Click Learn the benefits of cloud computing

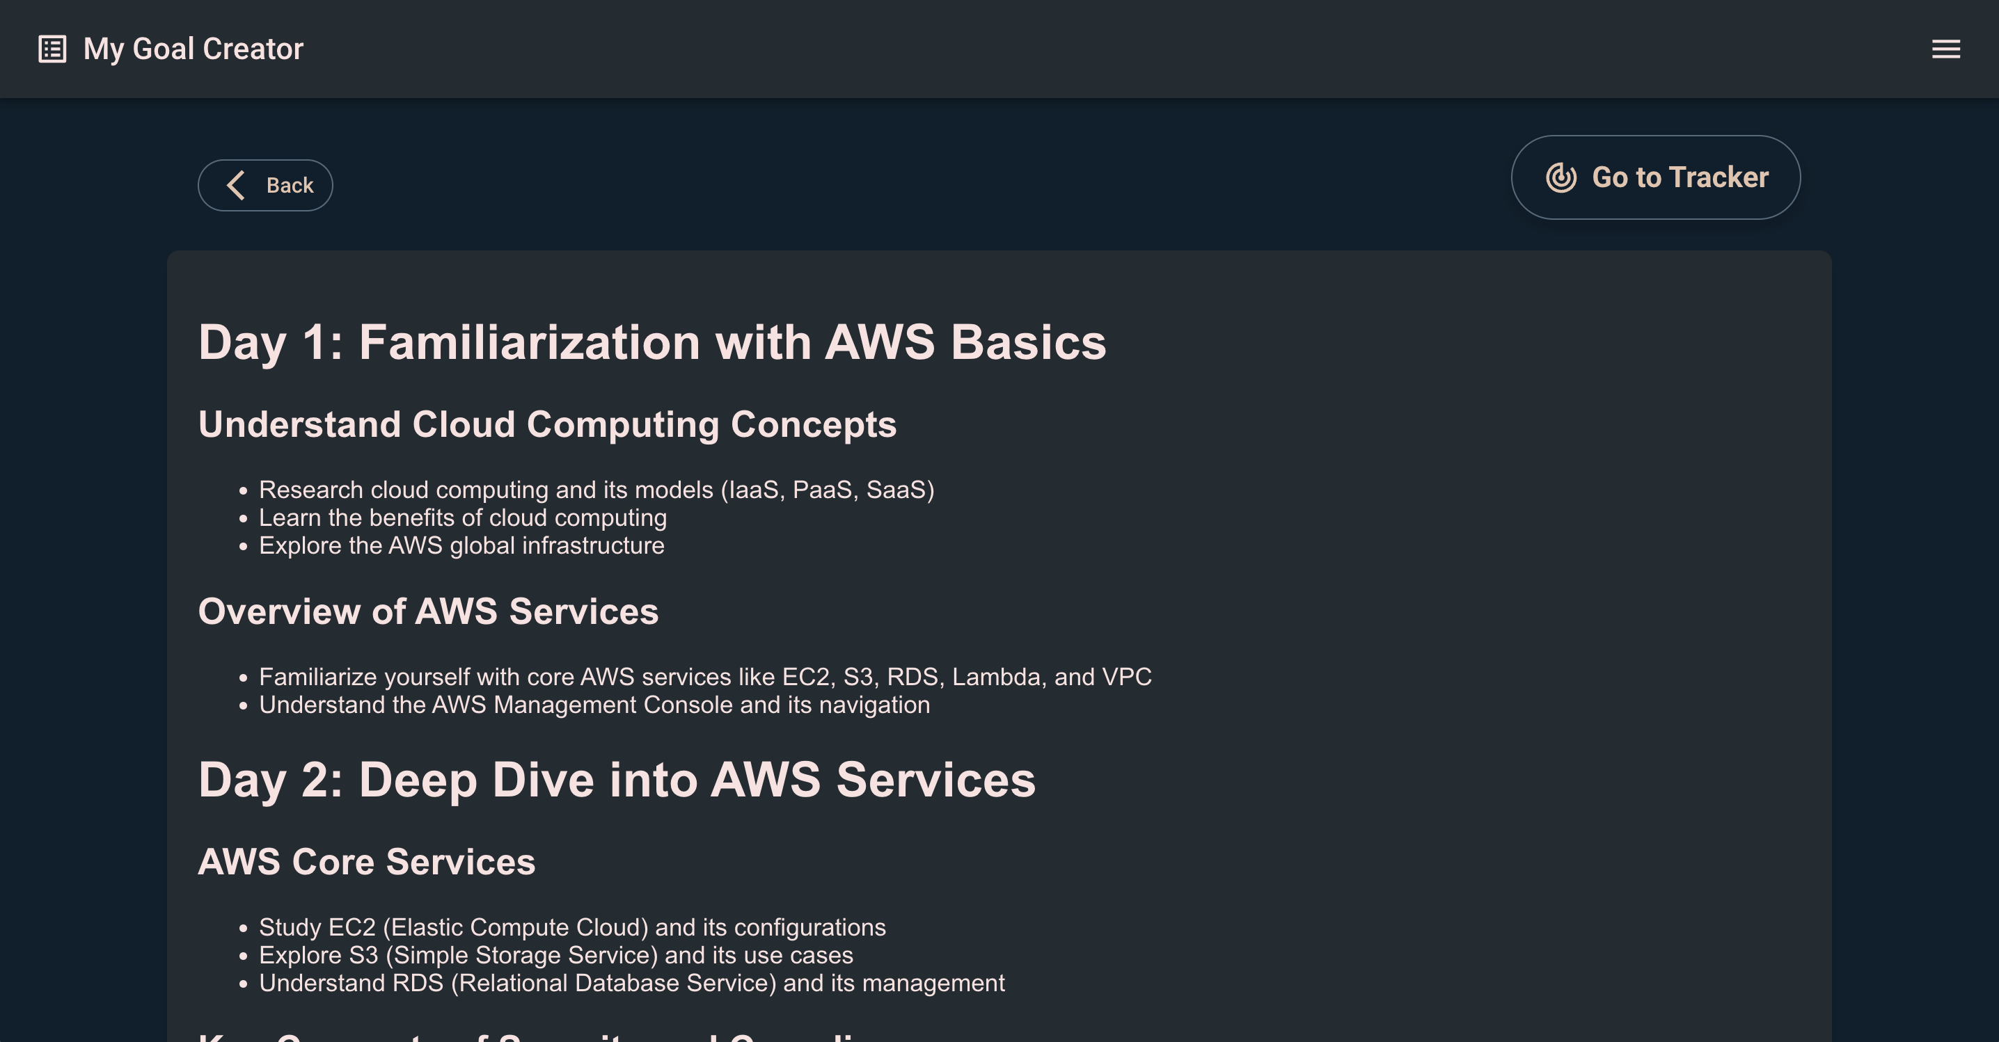(x=462, y=518)
